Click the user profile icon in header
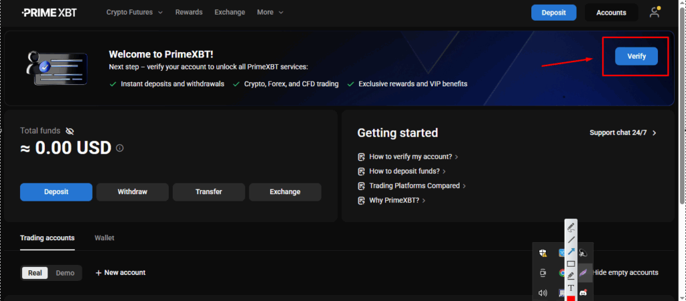This screenshot has height=301, width=686. point(655,13)
